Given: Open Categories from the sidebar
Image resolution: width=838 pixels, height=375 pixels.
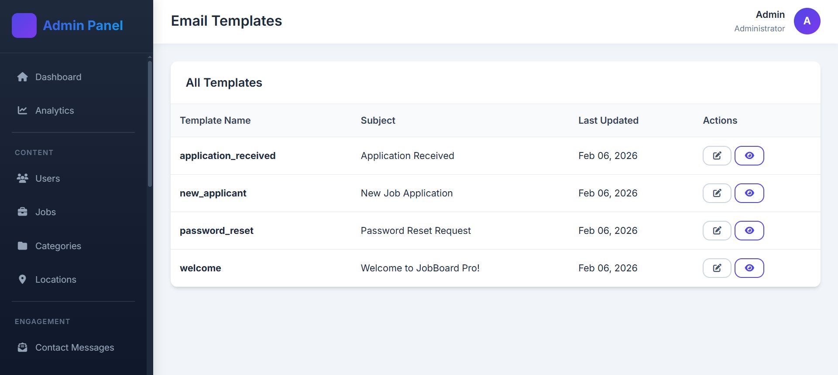Looking at the screenshot, I should [58, 246].
